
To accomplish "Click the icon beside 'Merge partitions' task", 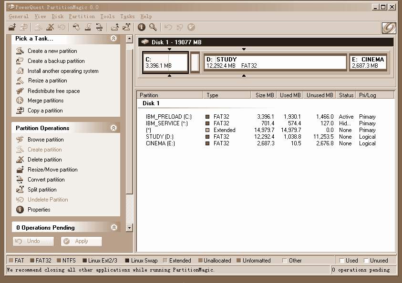I will click(20, 101).
